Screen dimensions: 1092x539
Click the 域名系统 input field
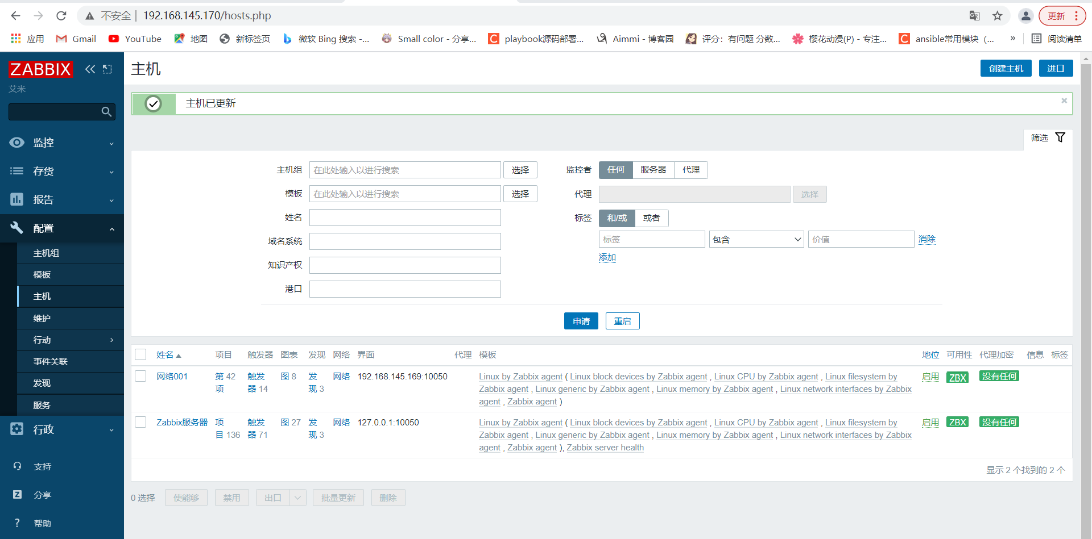405,241
